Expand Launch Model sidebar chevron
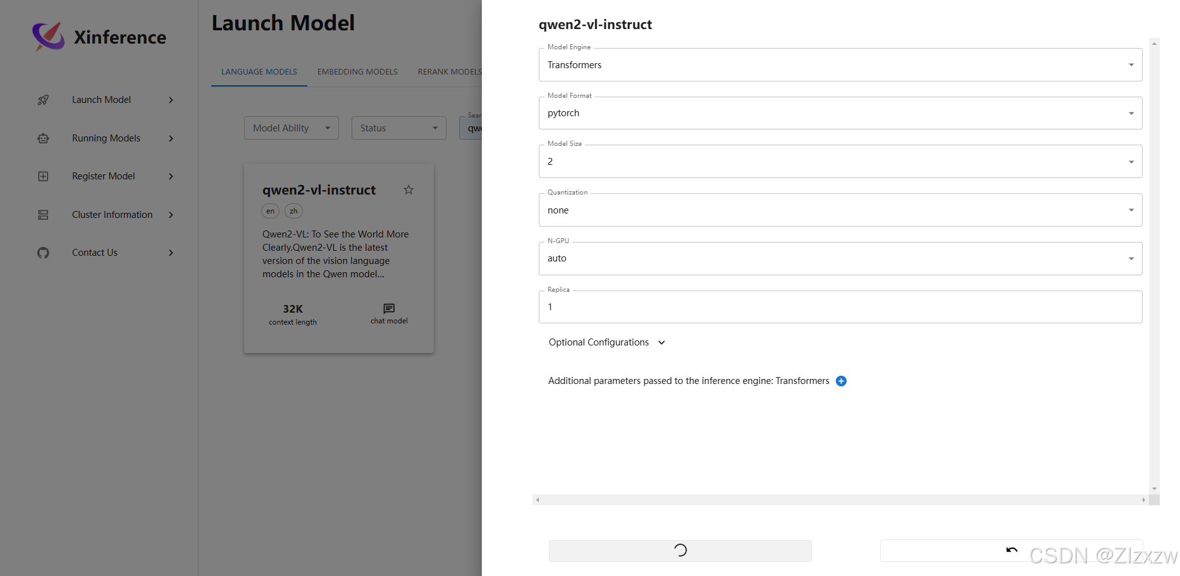Screen dimensions: 1180x576 (171, 100)
